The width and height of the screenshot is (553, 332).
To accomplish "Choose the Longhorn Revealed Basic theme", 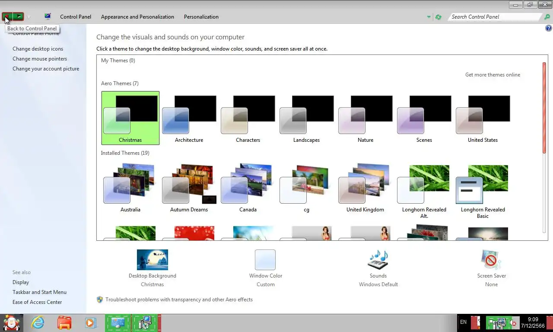I will tap(483, 191).
